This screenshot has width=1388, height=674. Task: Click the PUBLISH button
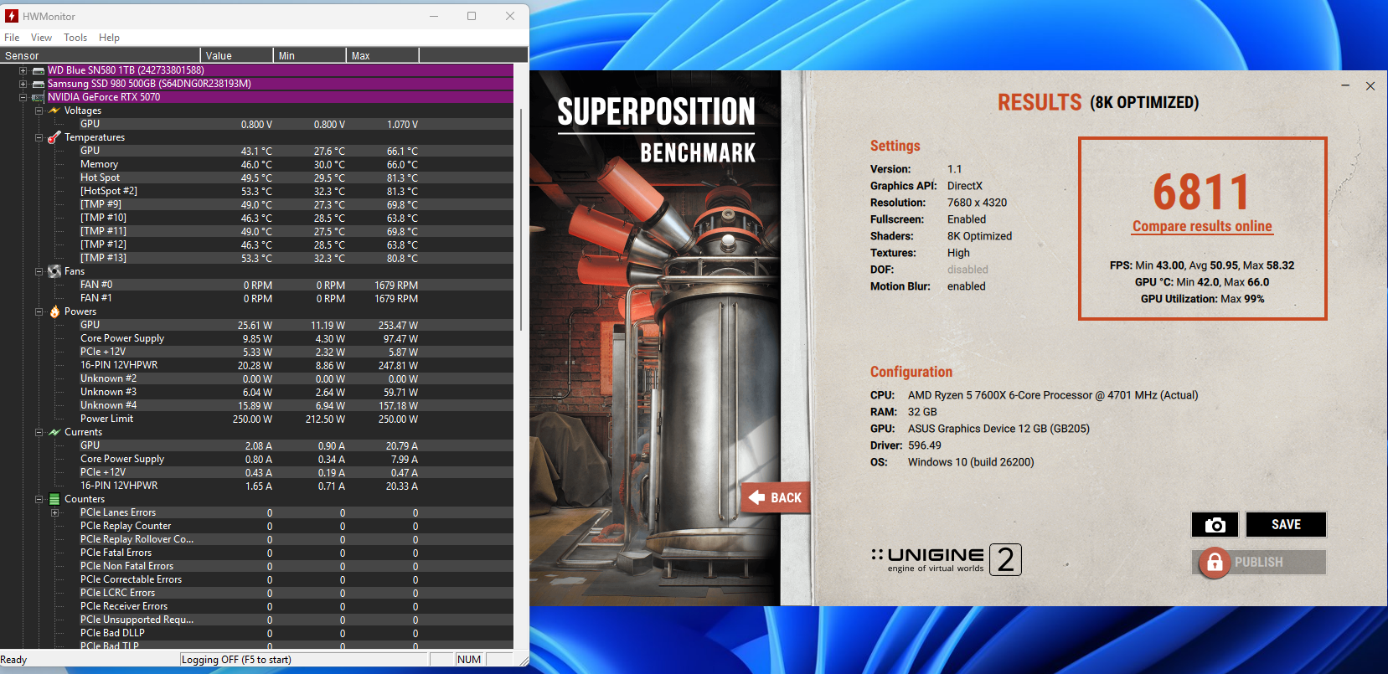click(x=1259, y=563)
